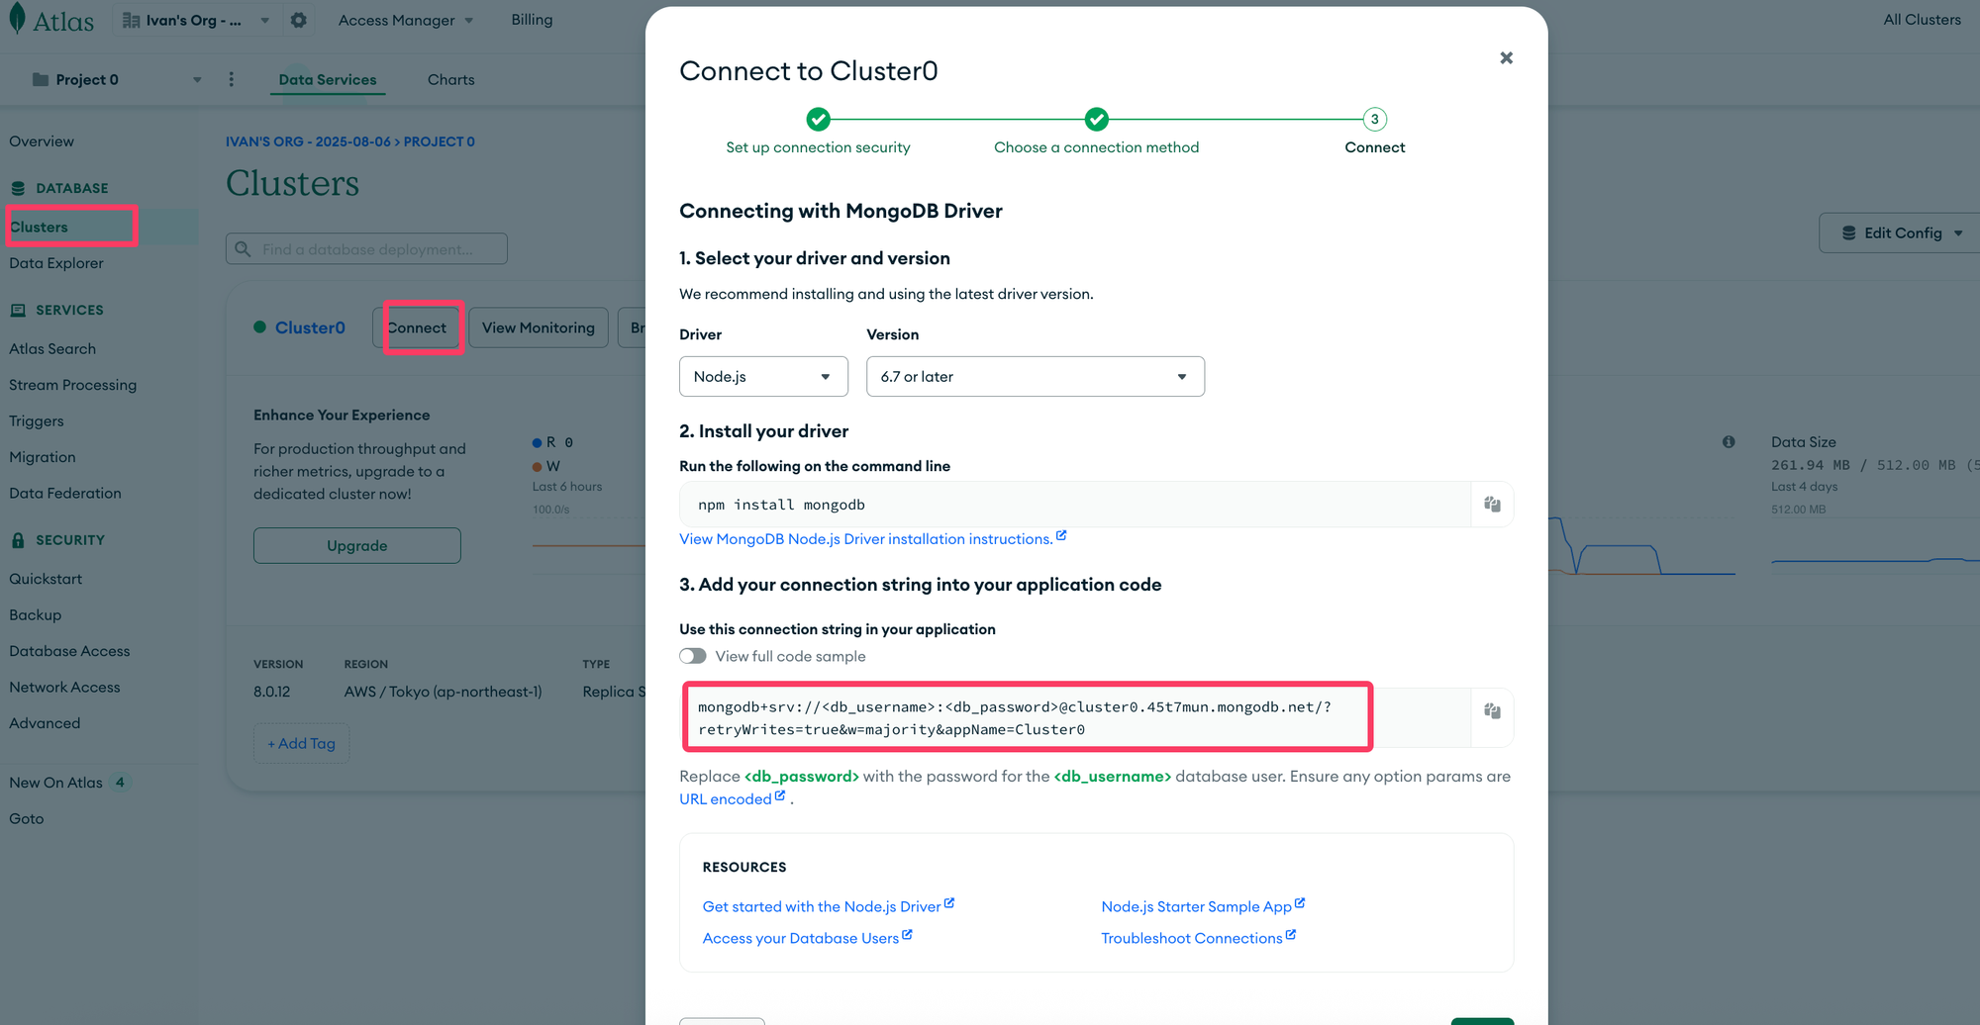Image resolution: width=1980 pixels, height=1025 pixels.
Task: Open Migration in the sidebar
Action: [x=43, y=457]
